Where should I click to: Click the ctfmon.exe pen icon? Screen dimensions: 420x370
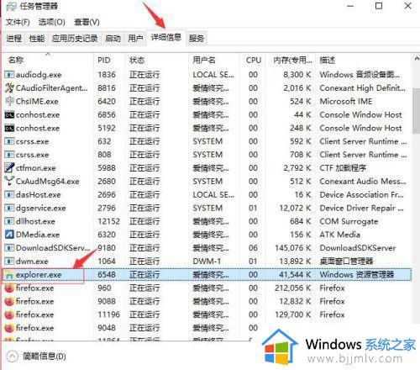click(x=9, y=167)
